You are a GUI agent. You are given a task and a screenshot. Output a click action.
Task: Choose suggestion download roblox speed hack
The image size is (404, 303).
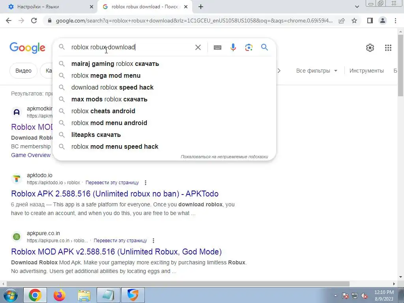pos(165,87)
